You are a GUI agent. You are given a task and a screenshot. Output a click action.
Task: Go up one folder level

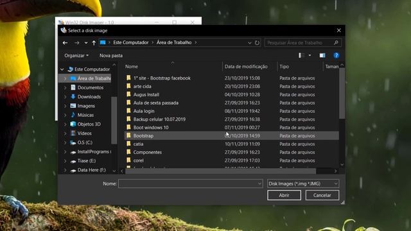tap(94, 43)
